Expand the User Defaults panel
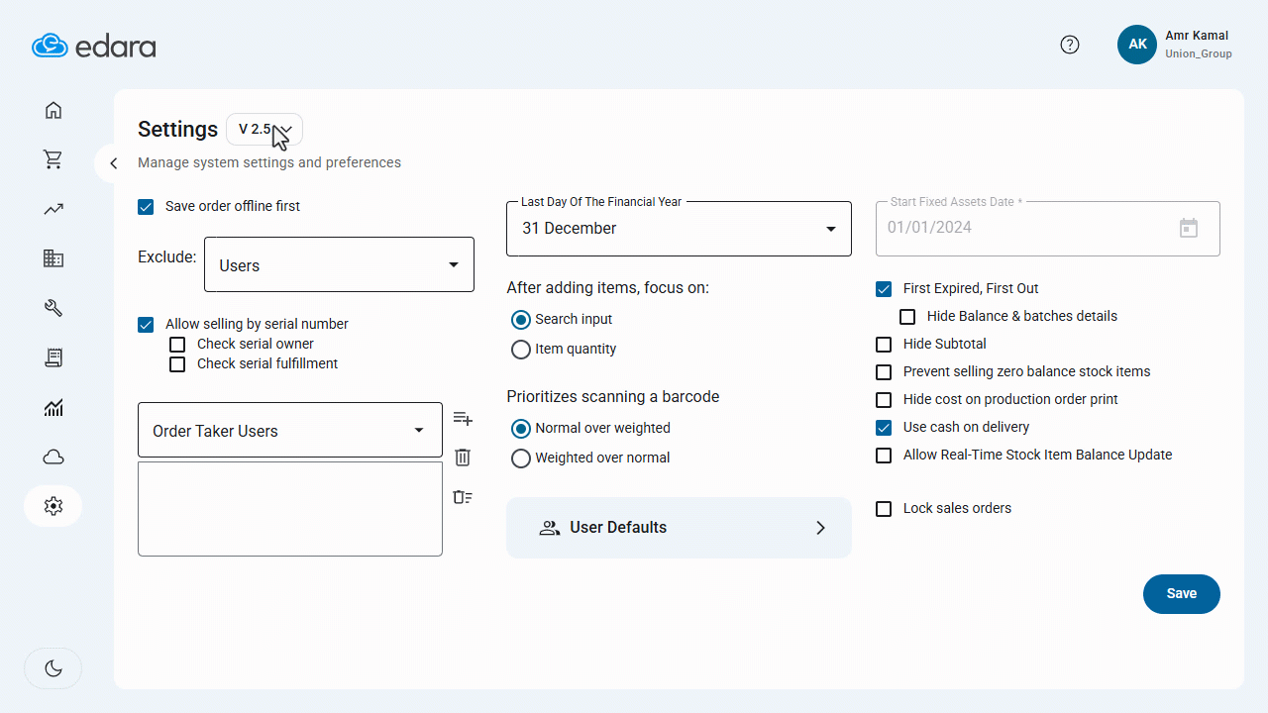 679,528
